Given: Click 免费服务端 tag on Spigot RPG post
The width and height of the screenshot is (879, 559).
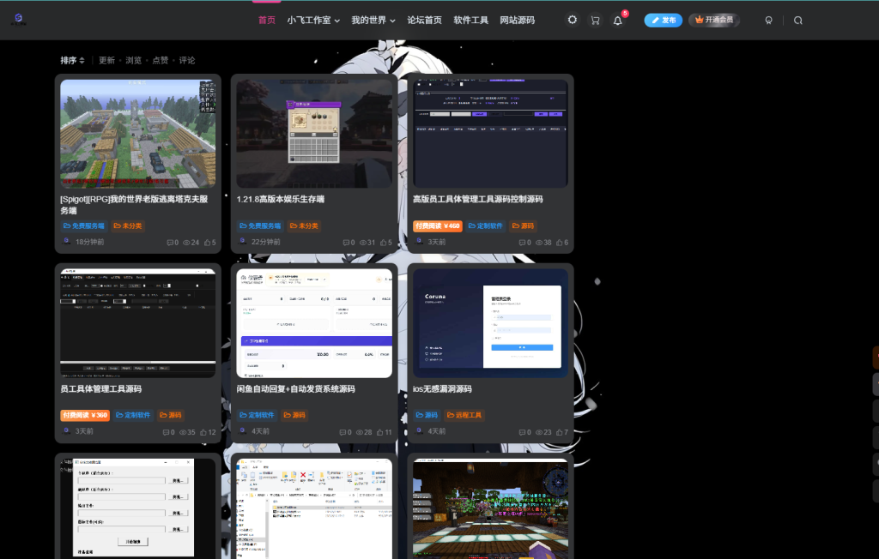Looking at the screenshot, I should (x=84, y=225).
